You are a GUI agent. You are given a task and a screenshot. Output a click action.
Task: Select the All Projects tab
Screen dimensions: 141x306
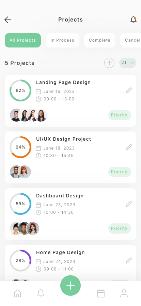(x=23, y=40)
